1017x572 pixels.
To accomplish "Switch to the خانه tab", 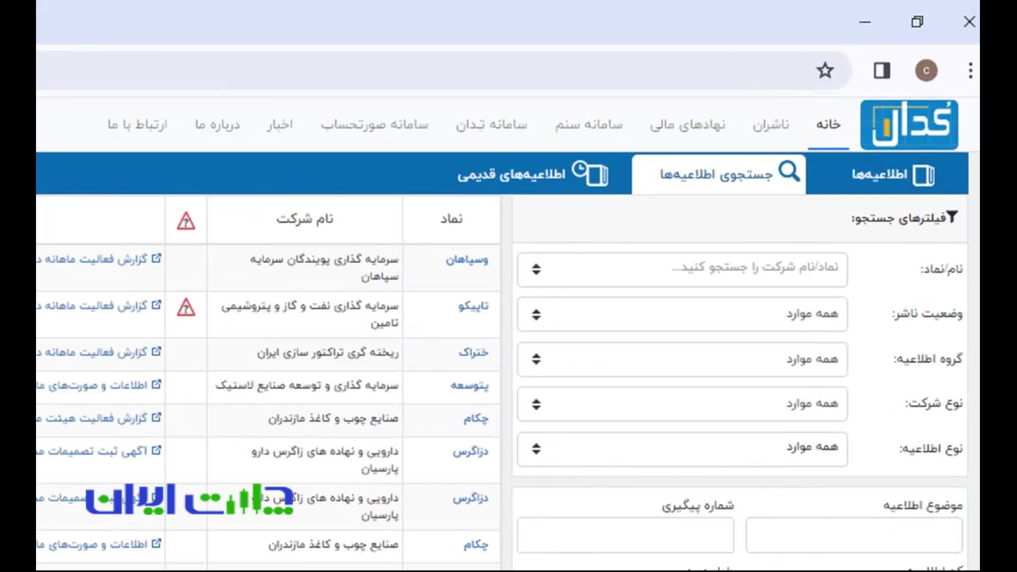I will [828, 124].
